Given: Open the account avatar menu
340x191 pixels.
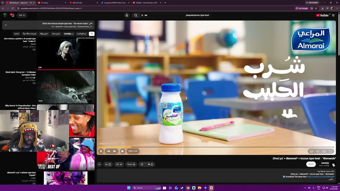Looking at the screenshot, I should (x=5, y=15).
